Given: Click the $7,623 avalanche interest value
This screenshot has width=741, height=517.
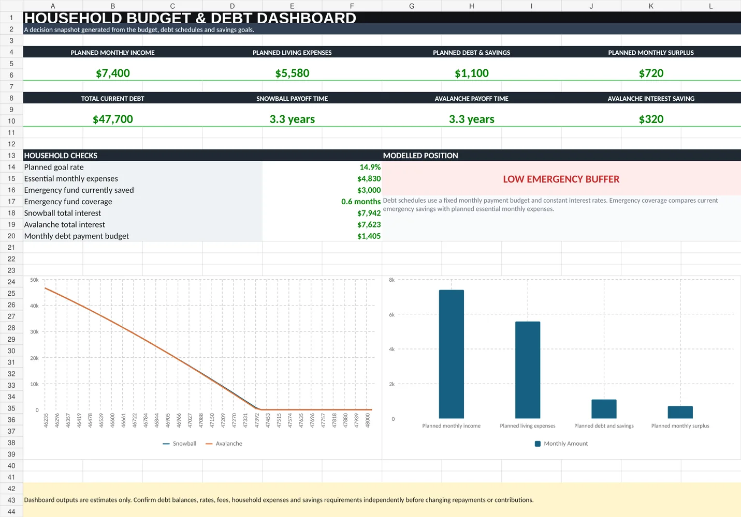Looking at the screenshot, I should pos(369,224).
